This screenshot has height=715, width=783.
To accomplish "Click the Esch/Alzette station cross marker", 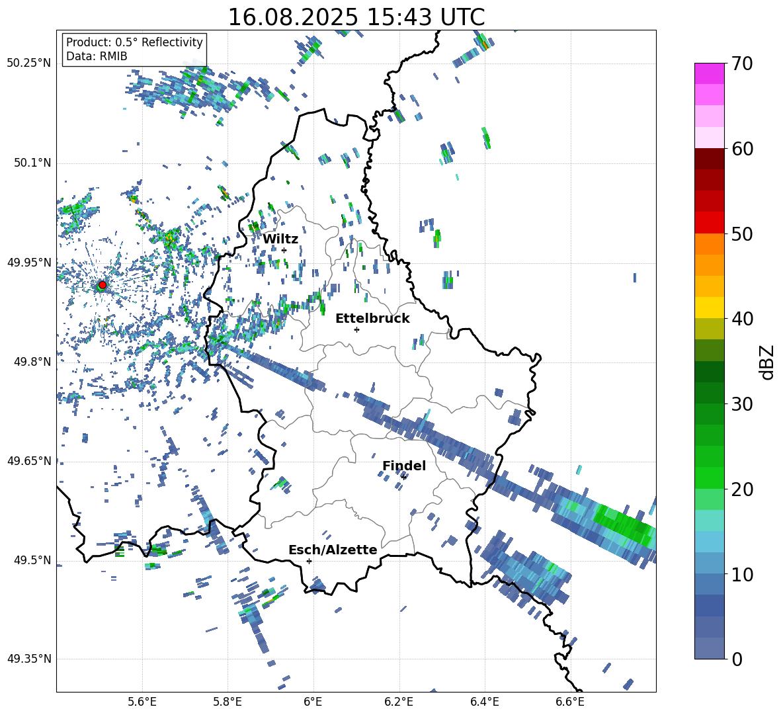I will click(309, 561).
